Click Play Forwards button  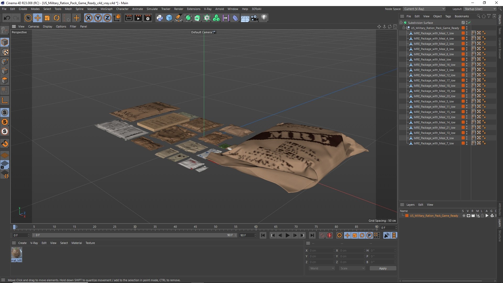(x=287, y=235)
